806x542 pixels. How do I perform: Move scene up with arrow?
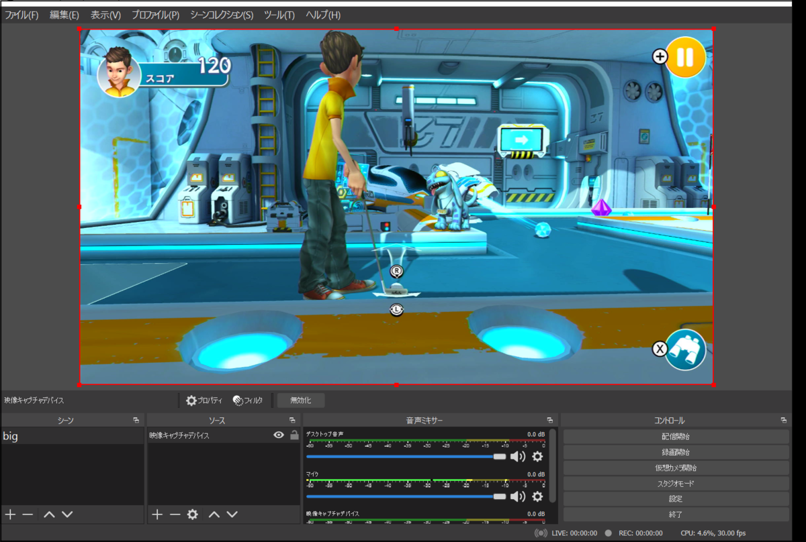coord(49,514)
